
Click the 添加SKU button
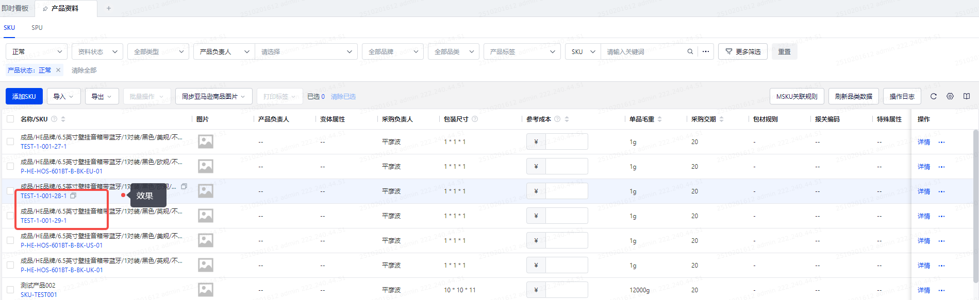(x=24, y=96)
